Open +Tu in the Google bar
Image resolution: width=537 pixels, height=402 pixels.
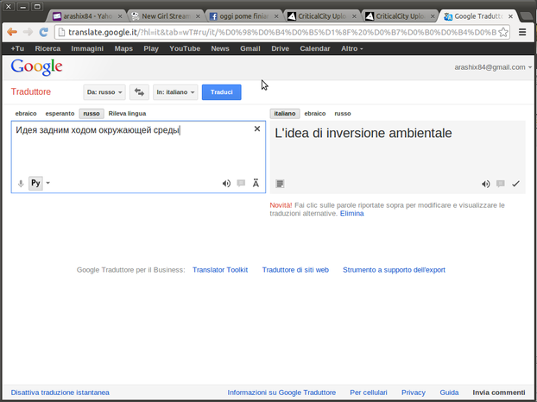[x=17, y=48]
